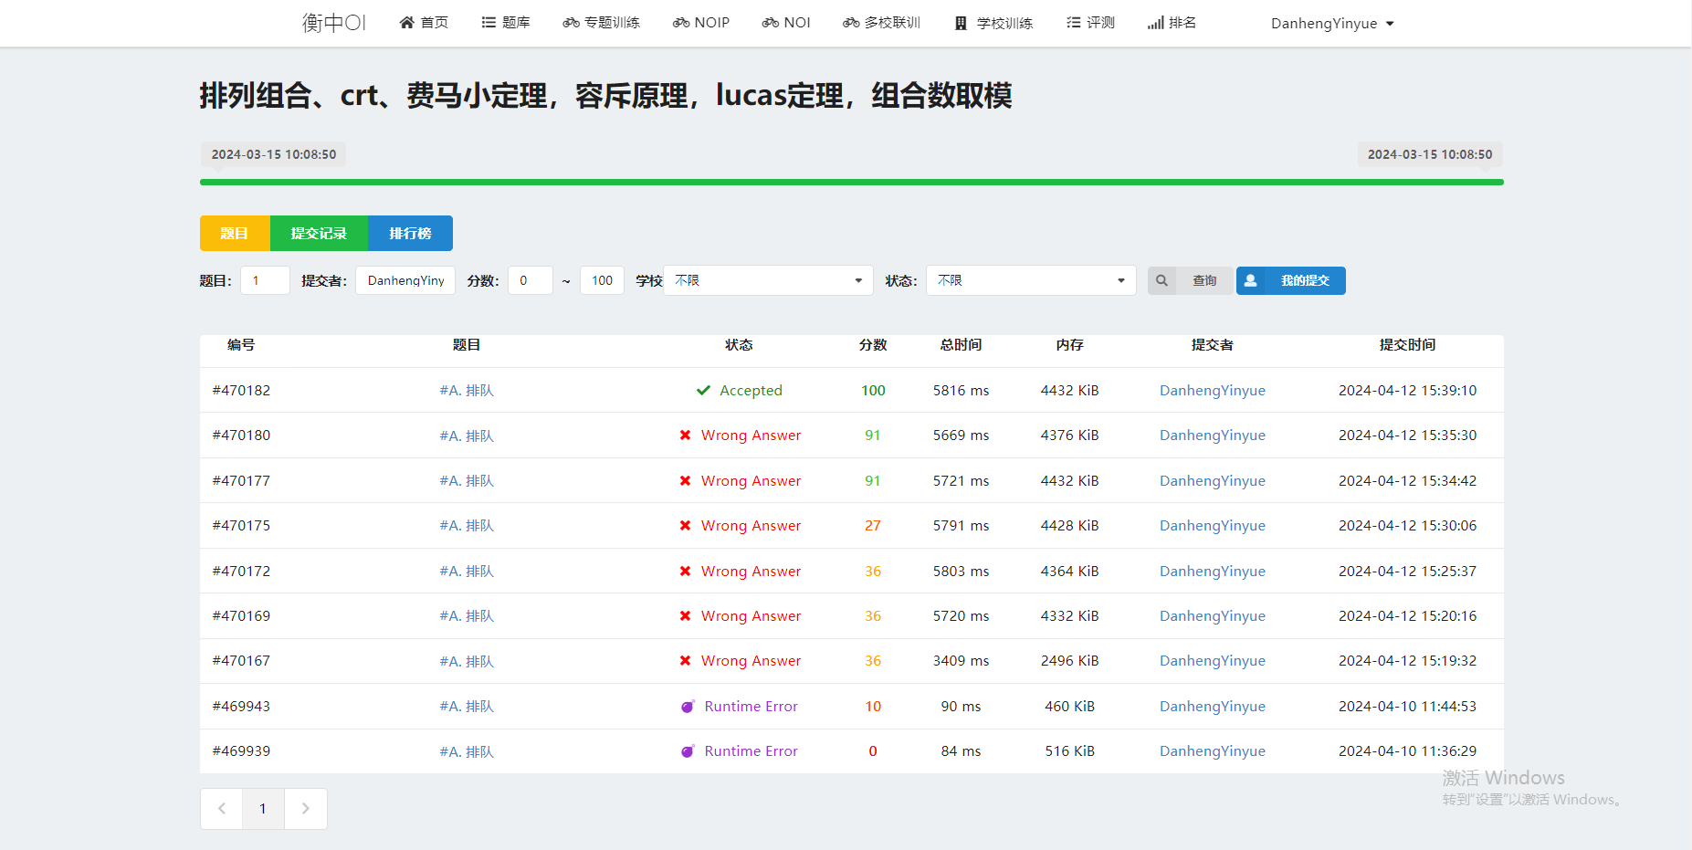Click the 总时间 column header
Viewport: 1692px width, 850px height.
[x=961, y=344]
